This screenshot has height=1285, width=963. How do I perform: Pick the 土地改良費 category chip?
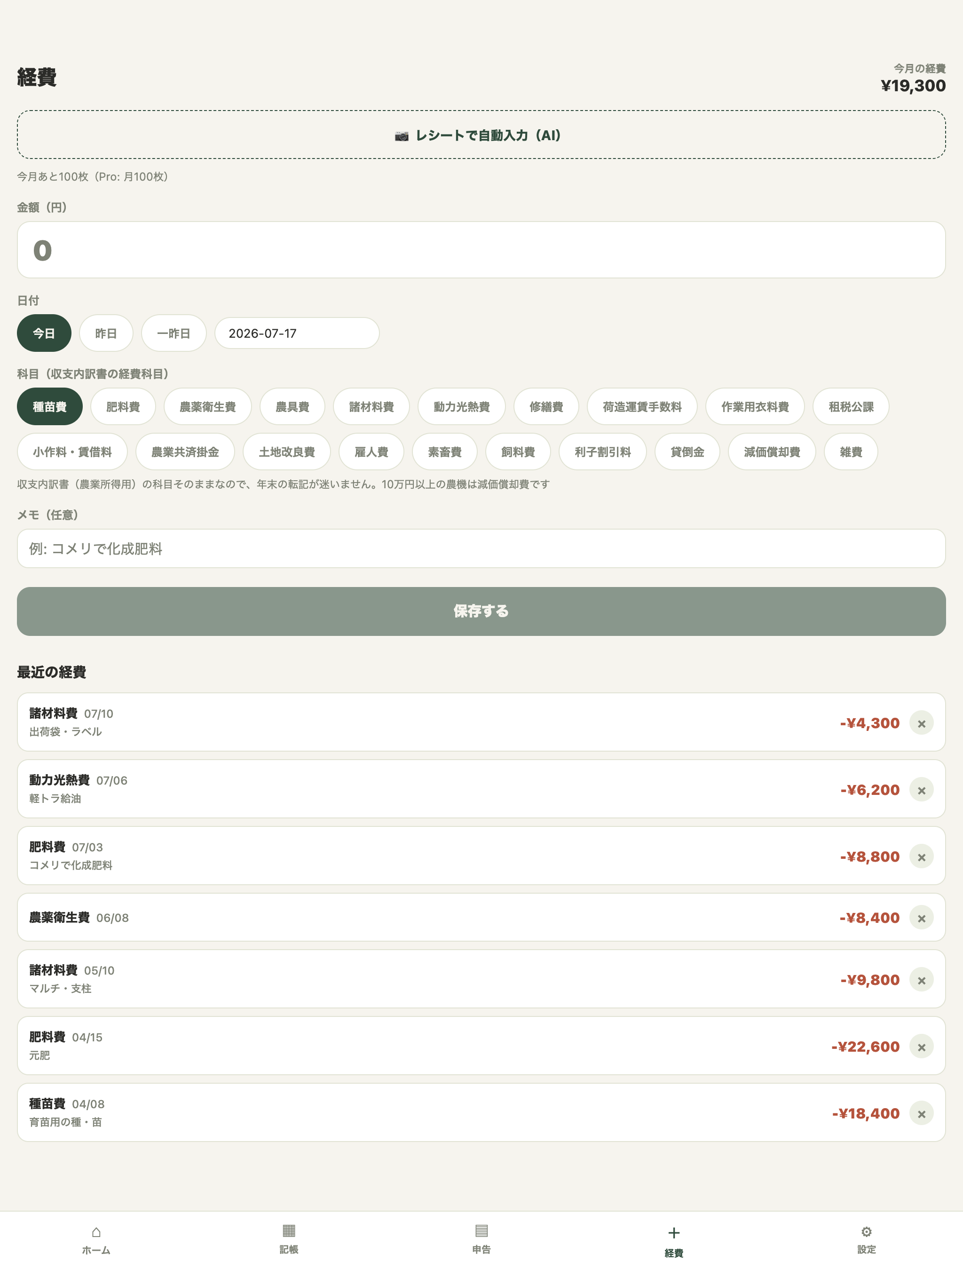click(287, 452)
